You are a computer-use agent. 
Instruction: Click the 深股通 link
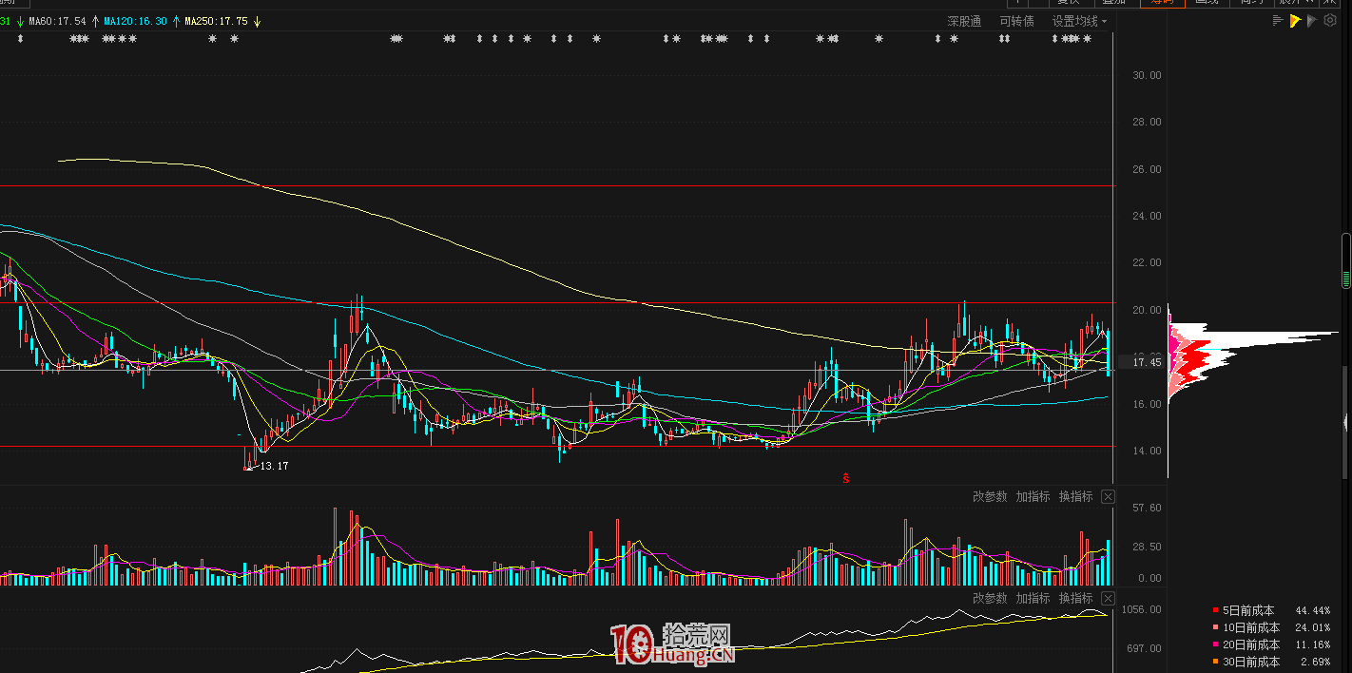964,21
